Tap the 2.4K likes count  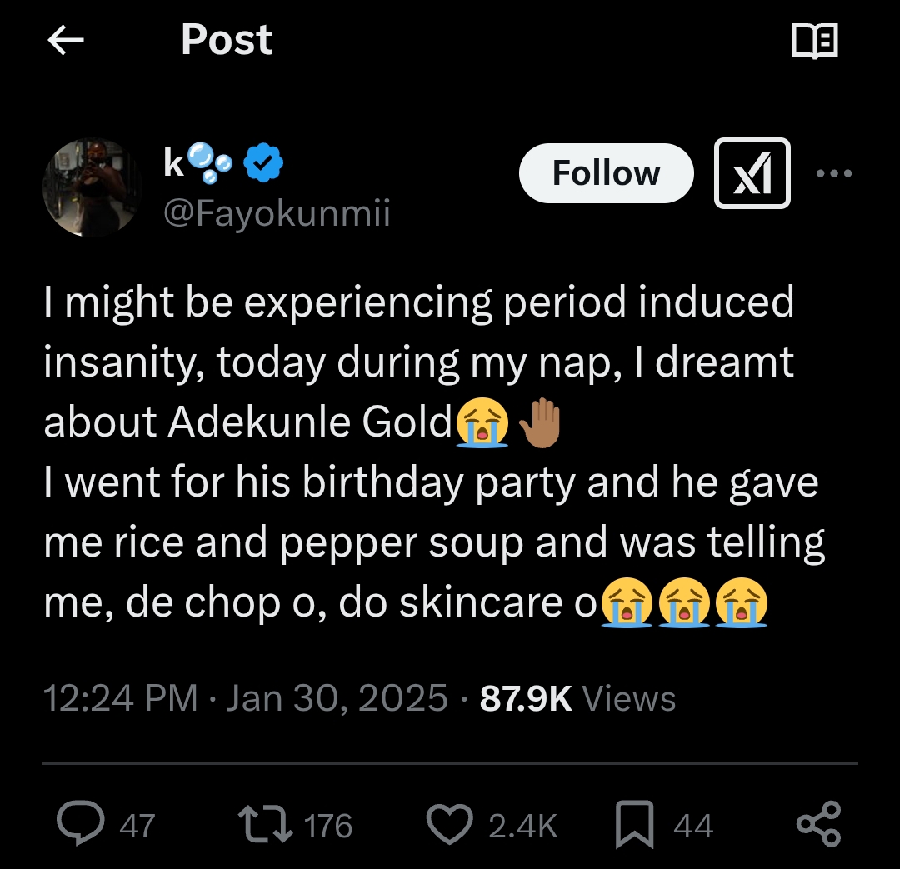coord(522,826)
